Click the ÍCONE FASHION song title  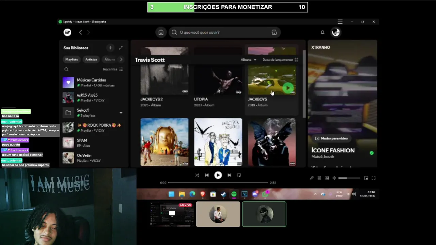pyautogui.click(x=333, y=150)
